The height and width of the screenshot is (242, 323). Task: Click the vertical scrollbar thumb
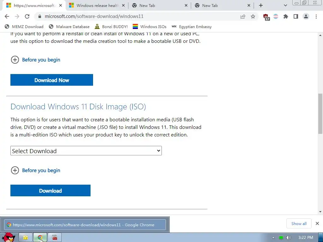(320, 114)
